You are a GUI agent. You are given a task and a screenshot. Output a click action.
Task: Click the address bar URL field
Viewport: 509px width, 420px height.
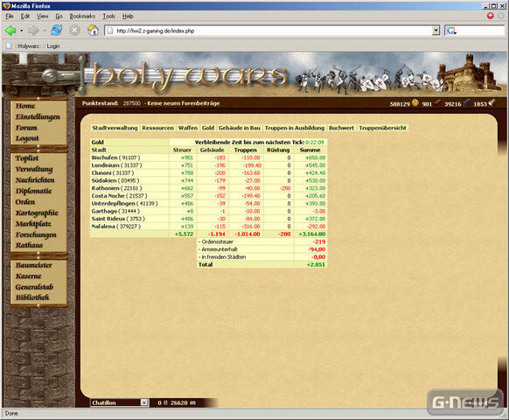(x=273, y=31)
